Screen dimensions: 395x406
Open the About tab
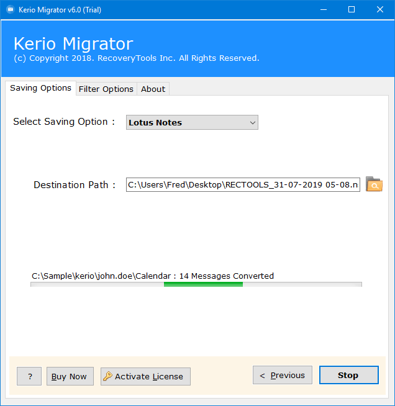point(153,89)
